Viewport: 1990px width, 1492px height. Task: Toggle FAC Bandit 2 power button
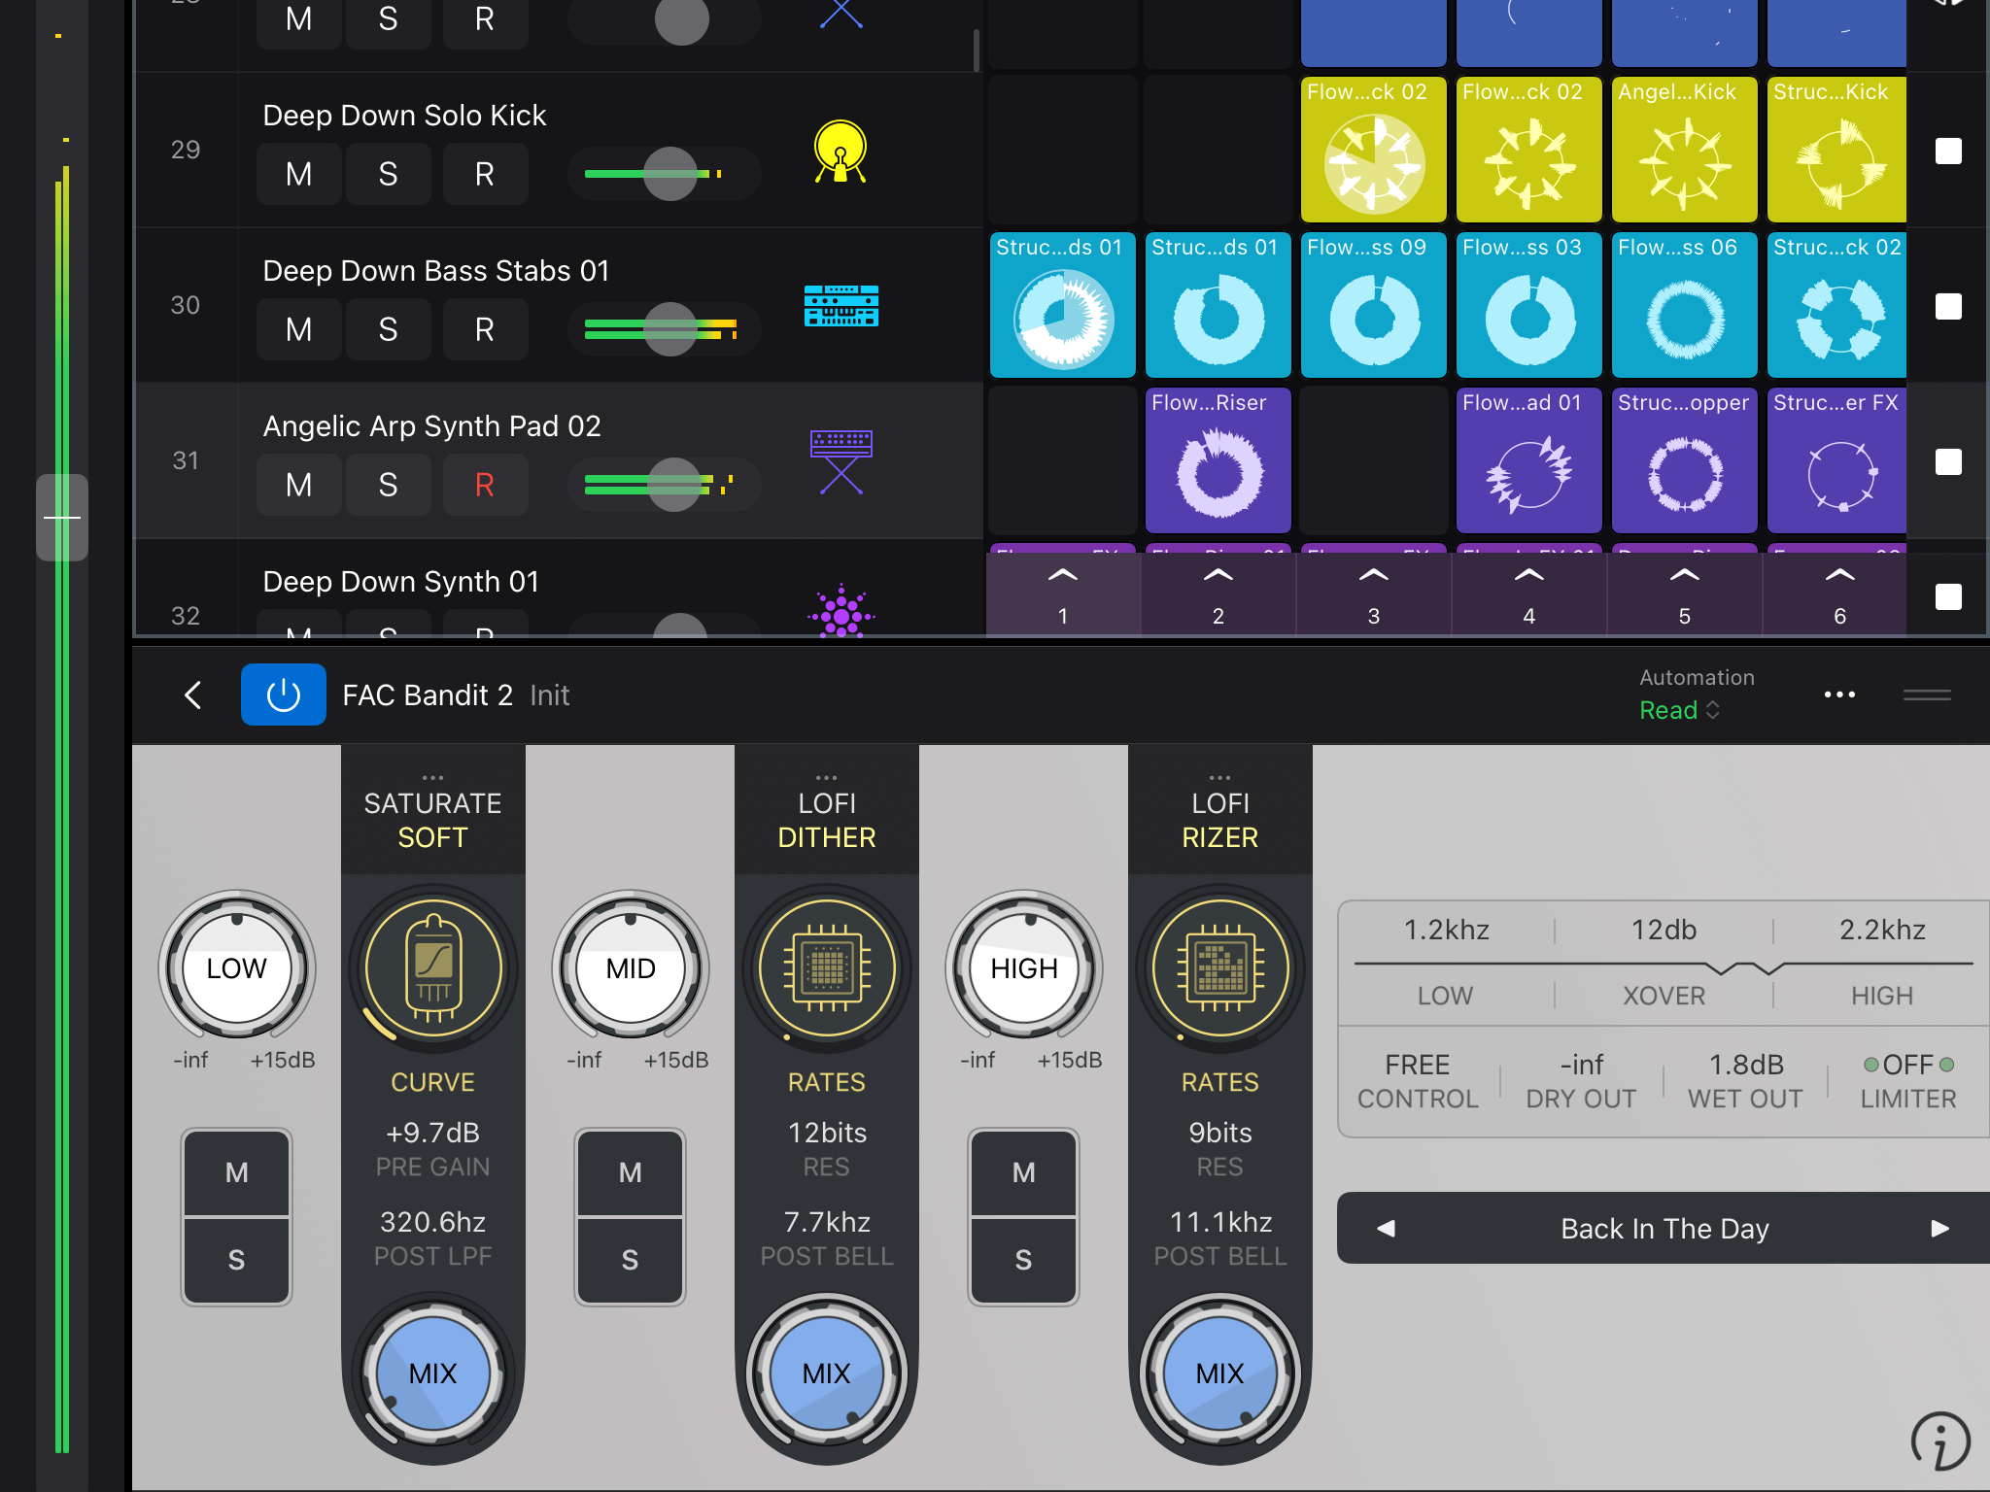[x=283, y=695]
